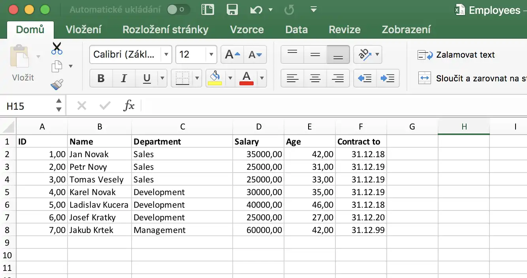The width and height of the screenshot is (527, 278).
Task: Open the Calibri font name dropdown
Action: click(x=166, y=54)
